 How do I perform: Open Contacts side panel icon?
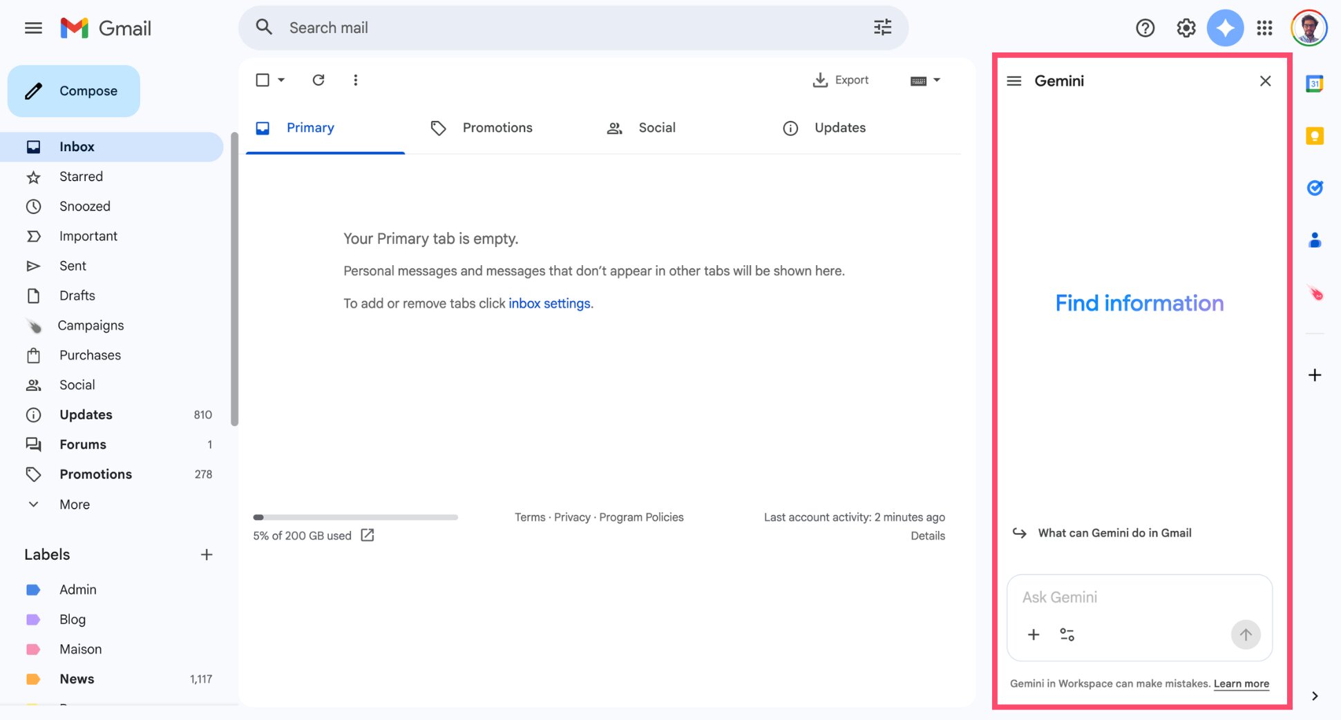pos(1314,240)
